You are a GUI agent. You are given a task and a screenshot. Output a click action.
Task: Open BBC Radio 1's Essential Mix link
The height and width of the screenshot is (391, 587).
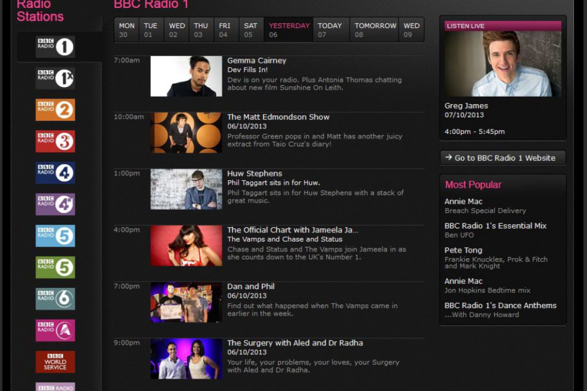pos(495,226)
